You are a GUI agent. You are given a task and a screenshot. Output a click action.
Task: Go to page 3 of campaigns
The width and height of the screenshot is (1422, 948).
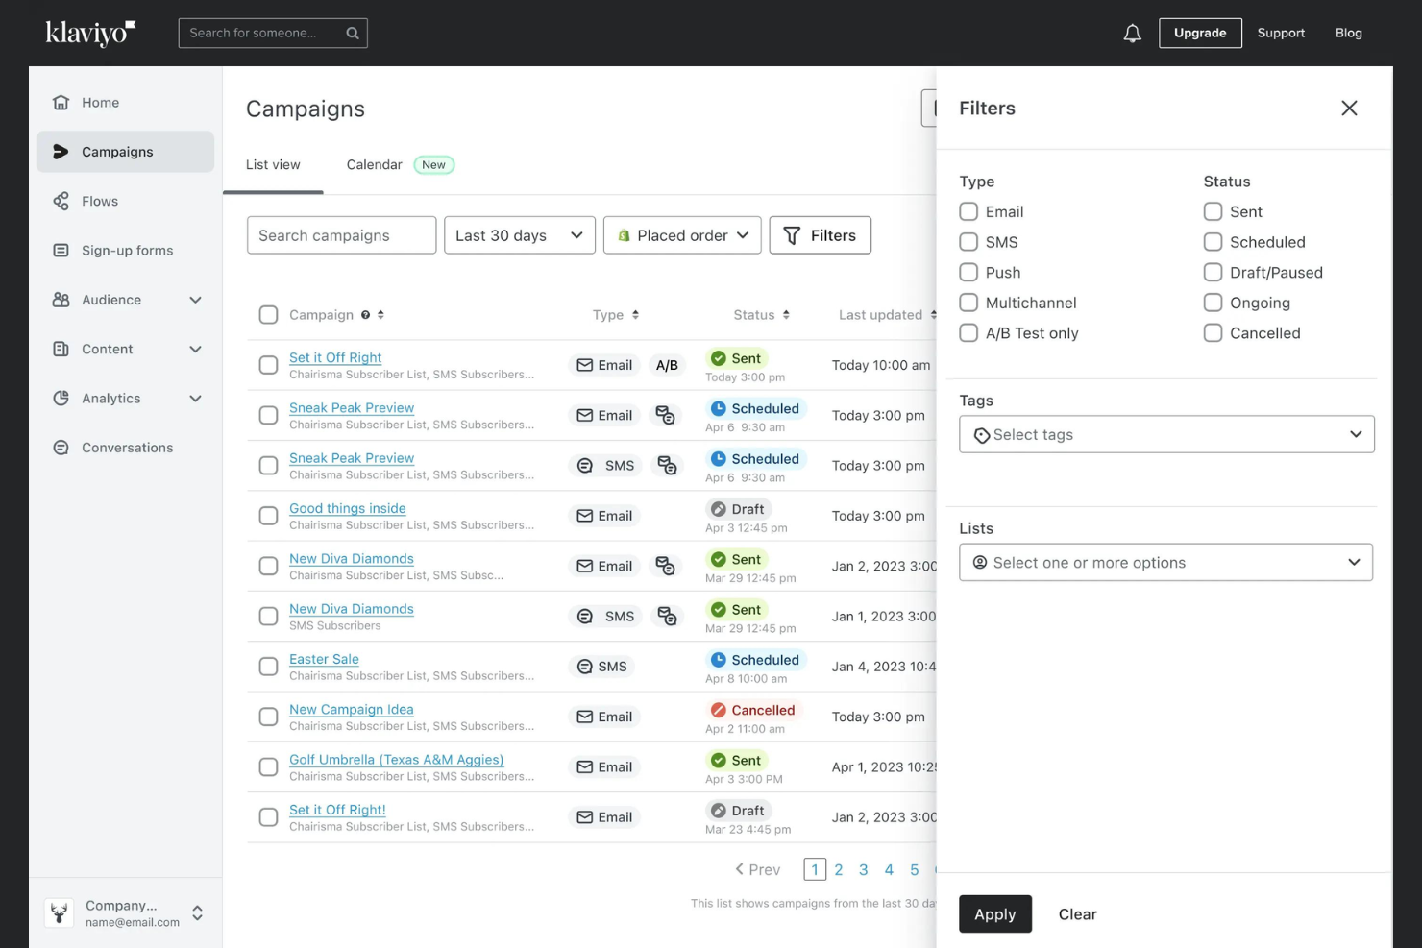[x=863, y=870]
